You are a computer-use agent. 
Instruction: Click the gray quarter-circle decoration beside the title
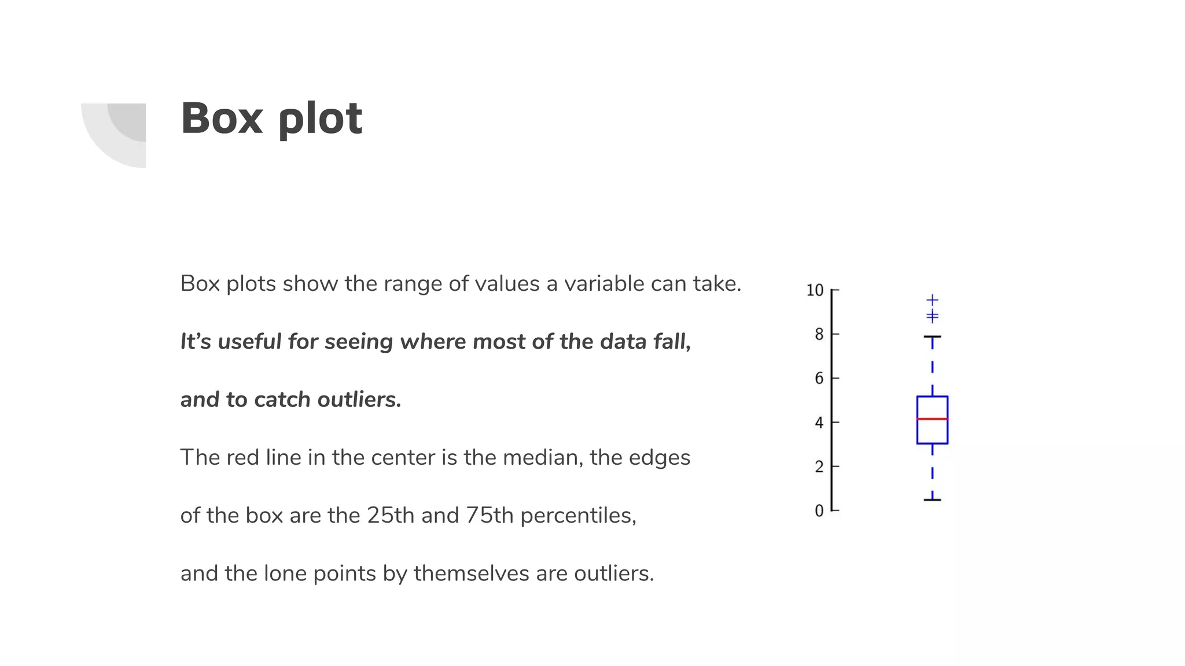[114, 135]
